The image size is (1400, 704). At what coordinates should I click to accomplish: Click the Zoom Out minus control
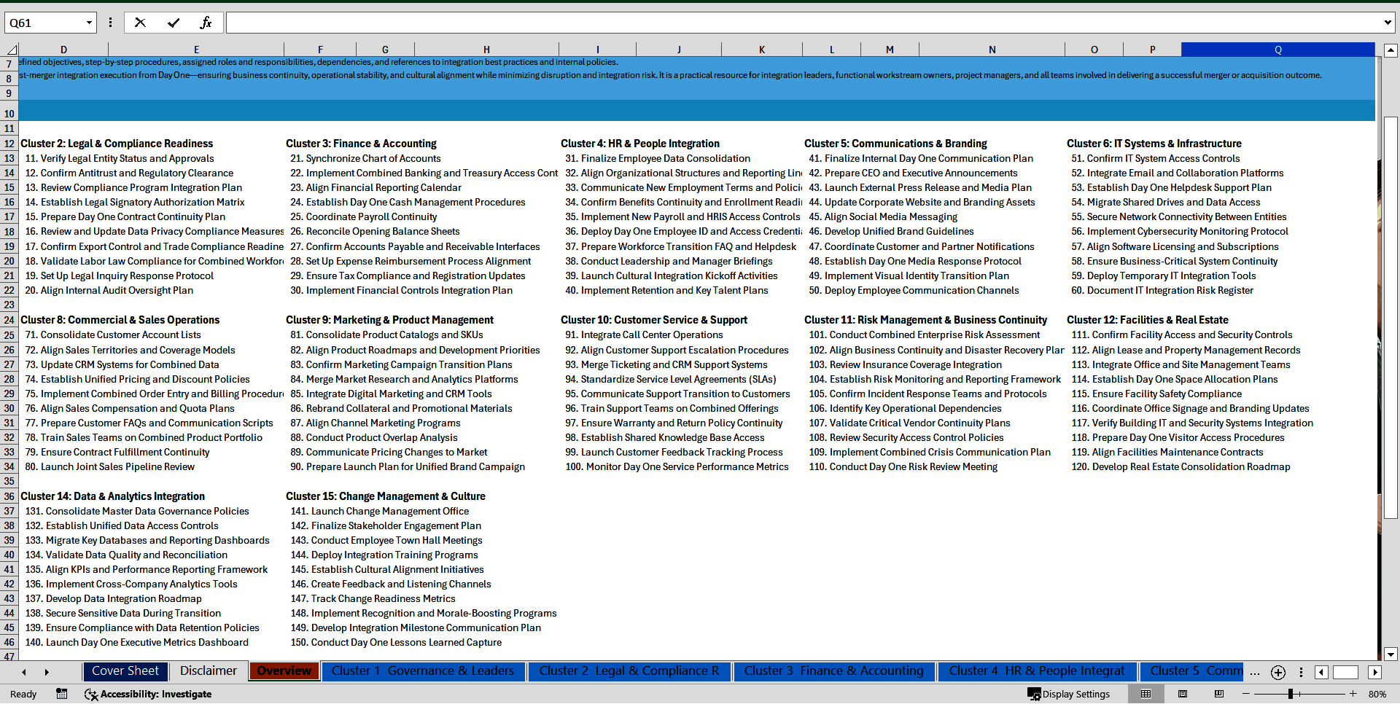(1245, 694)
